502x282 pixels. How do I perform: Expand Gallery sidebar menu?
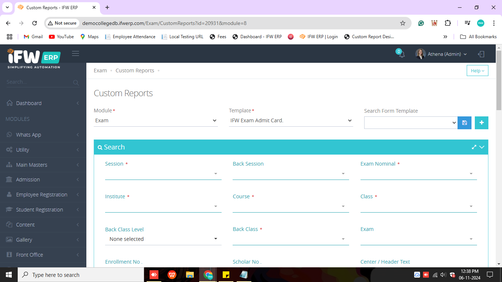tap(43, 240)
